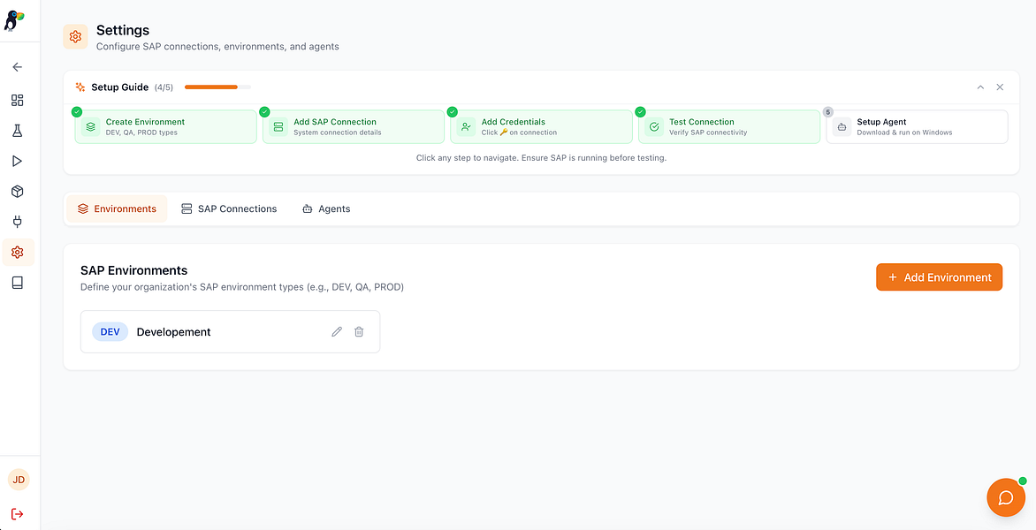Image resolution: width=1036 pixels, height=530 pixels.
Task: Select the gear settings icon in sidebar
Action: click(x=18, y=252)
